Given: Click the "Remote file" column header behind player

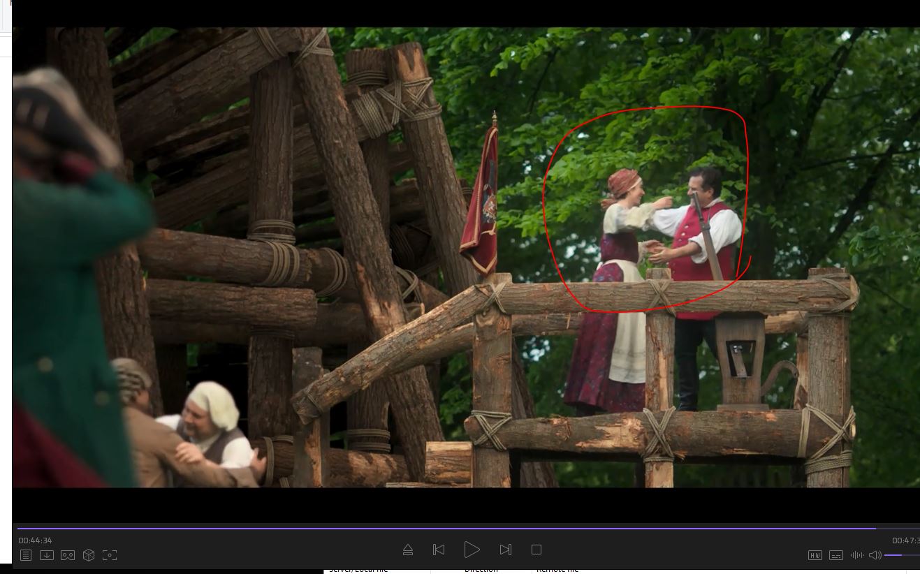Looking at the screenshot, I should coord(557,570).
